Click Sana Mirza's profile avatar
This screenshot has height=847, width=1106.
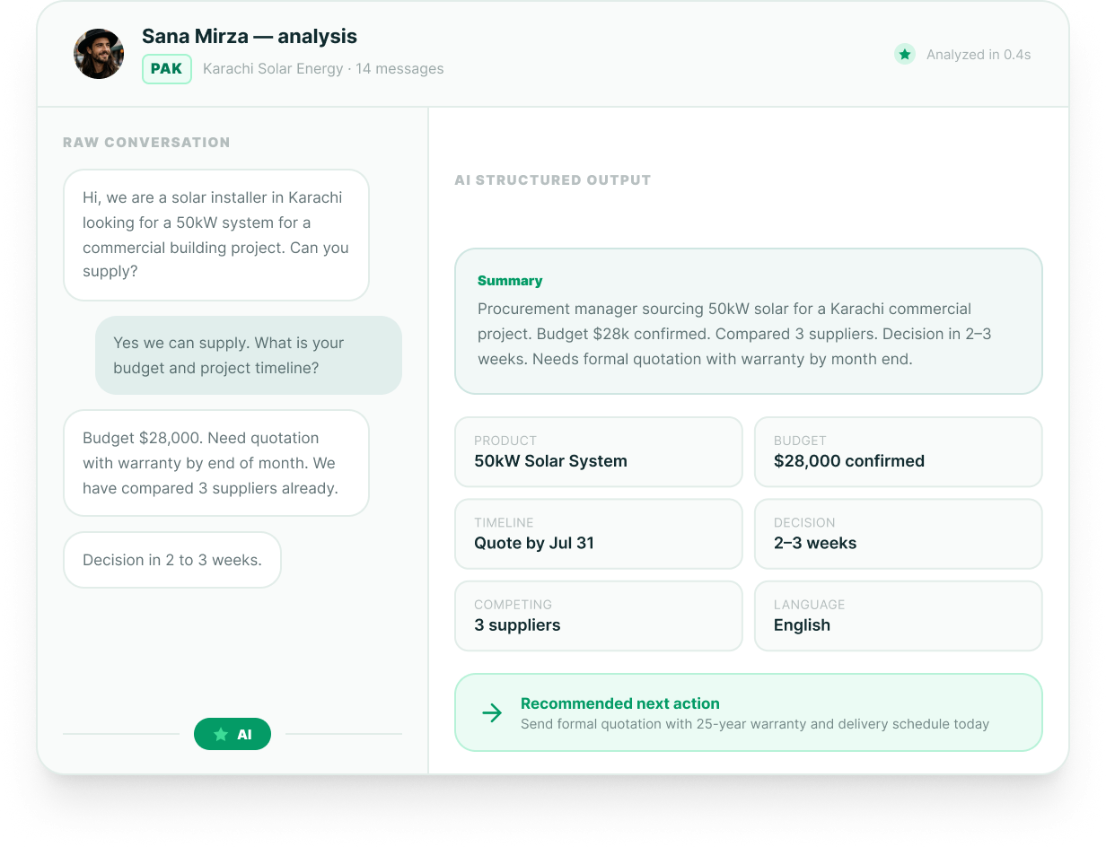coord(99,54)
